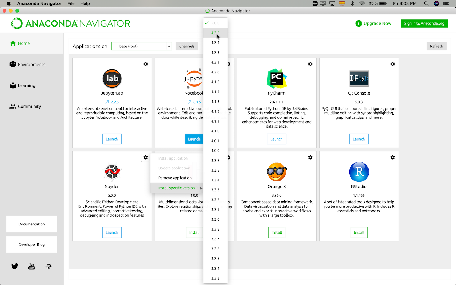The height and width of the screenshot is (285, 456).
Task: Launch JupyterLab
Action: (x=112, y=139)
